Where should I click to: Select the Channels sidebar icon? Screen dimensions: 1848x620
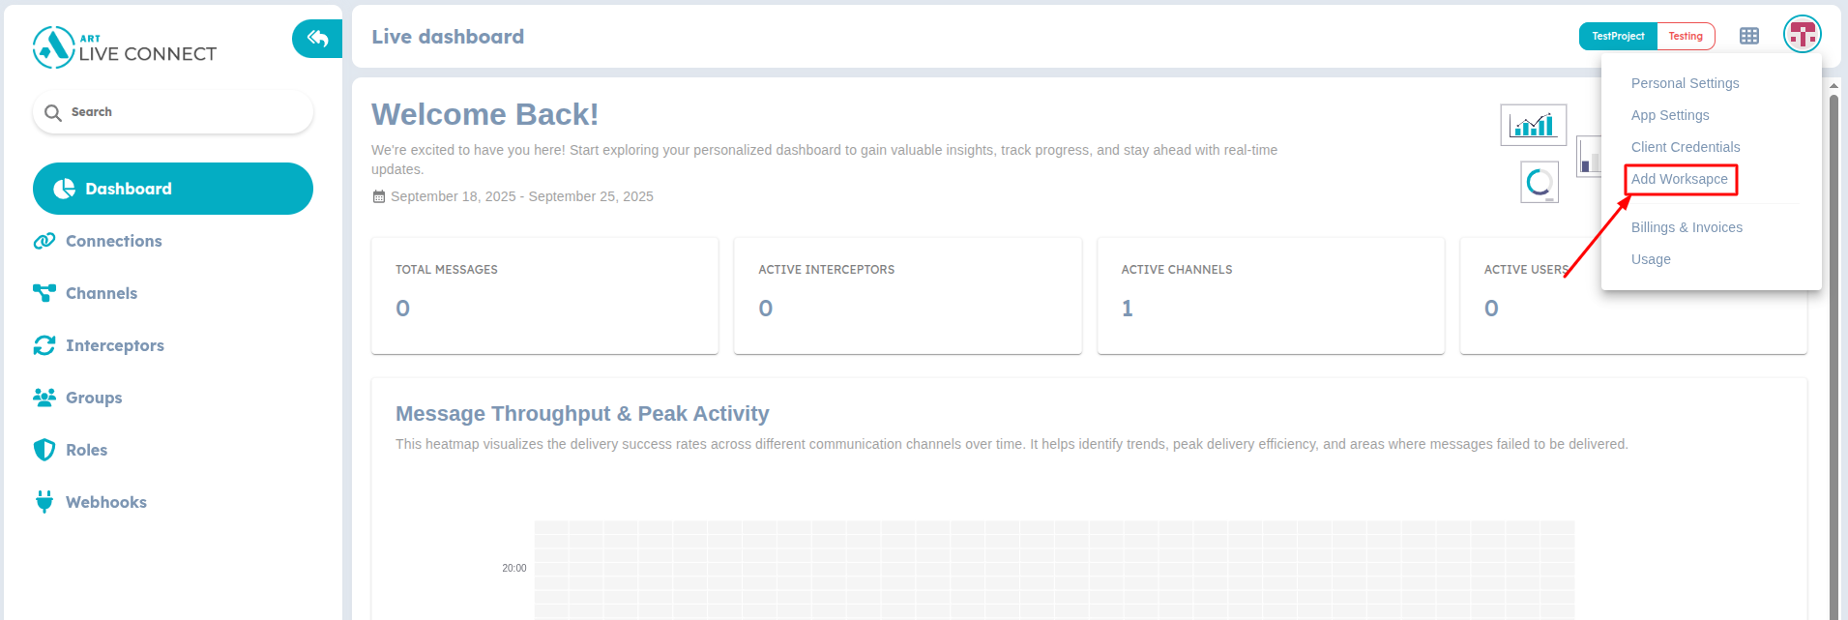pyautogui.click(x=44, y=292)
